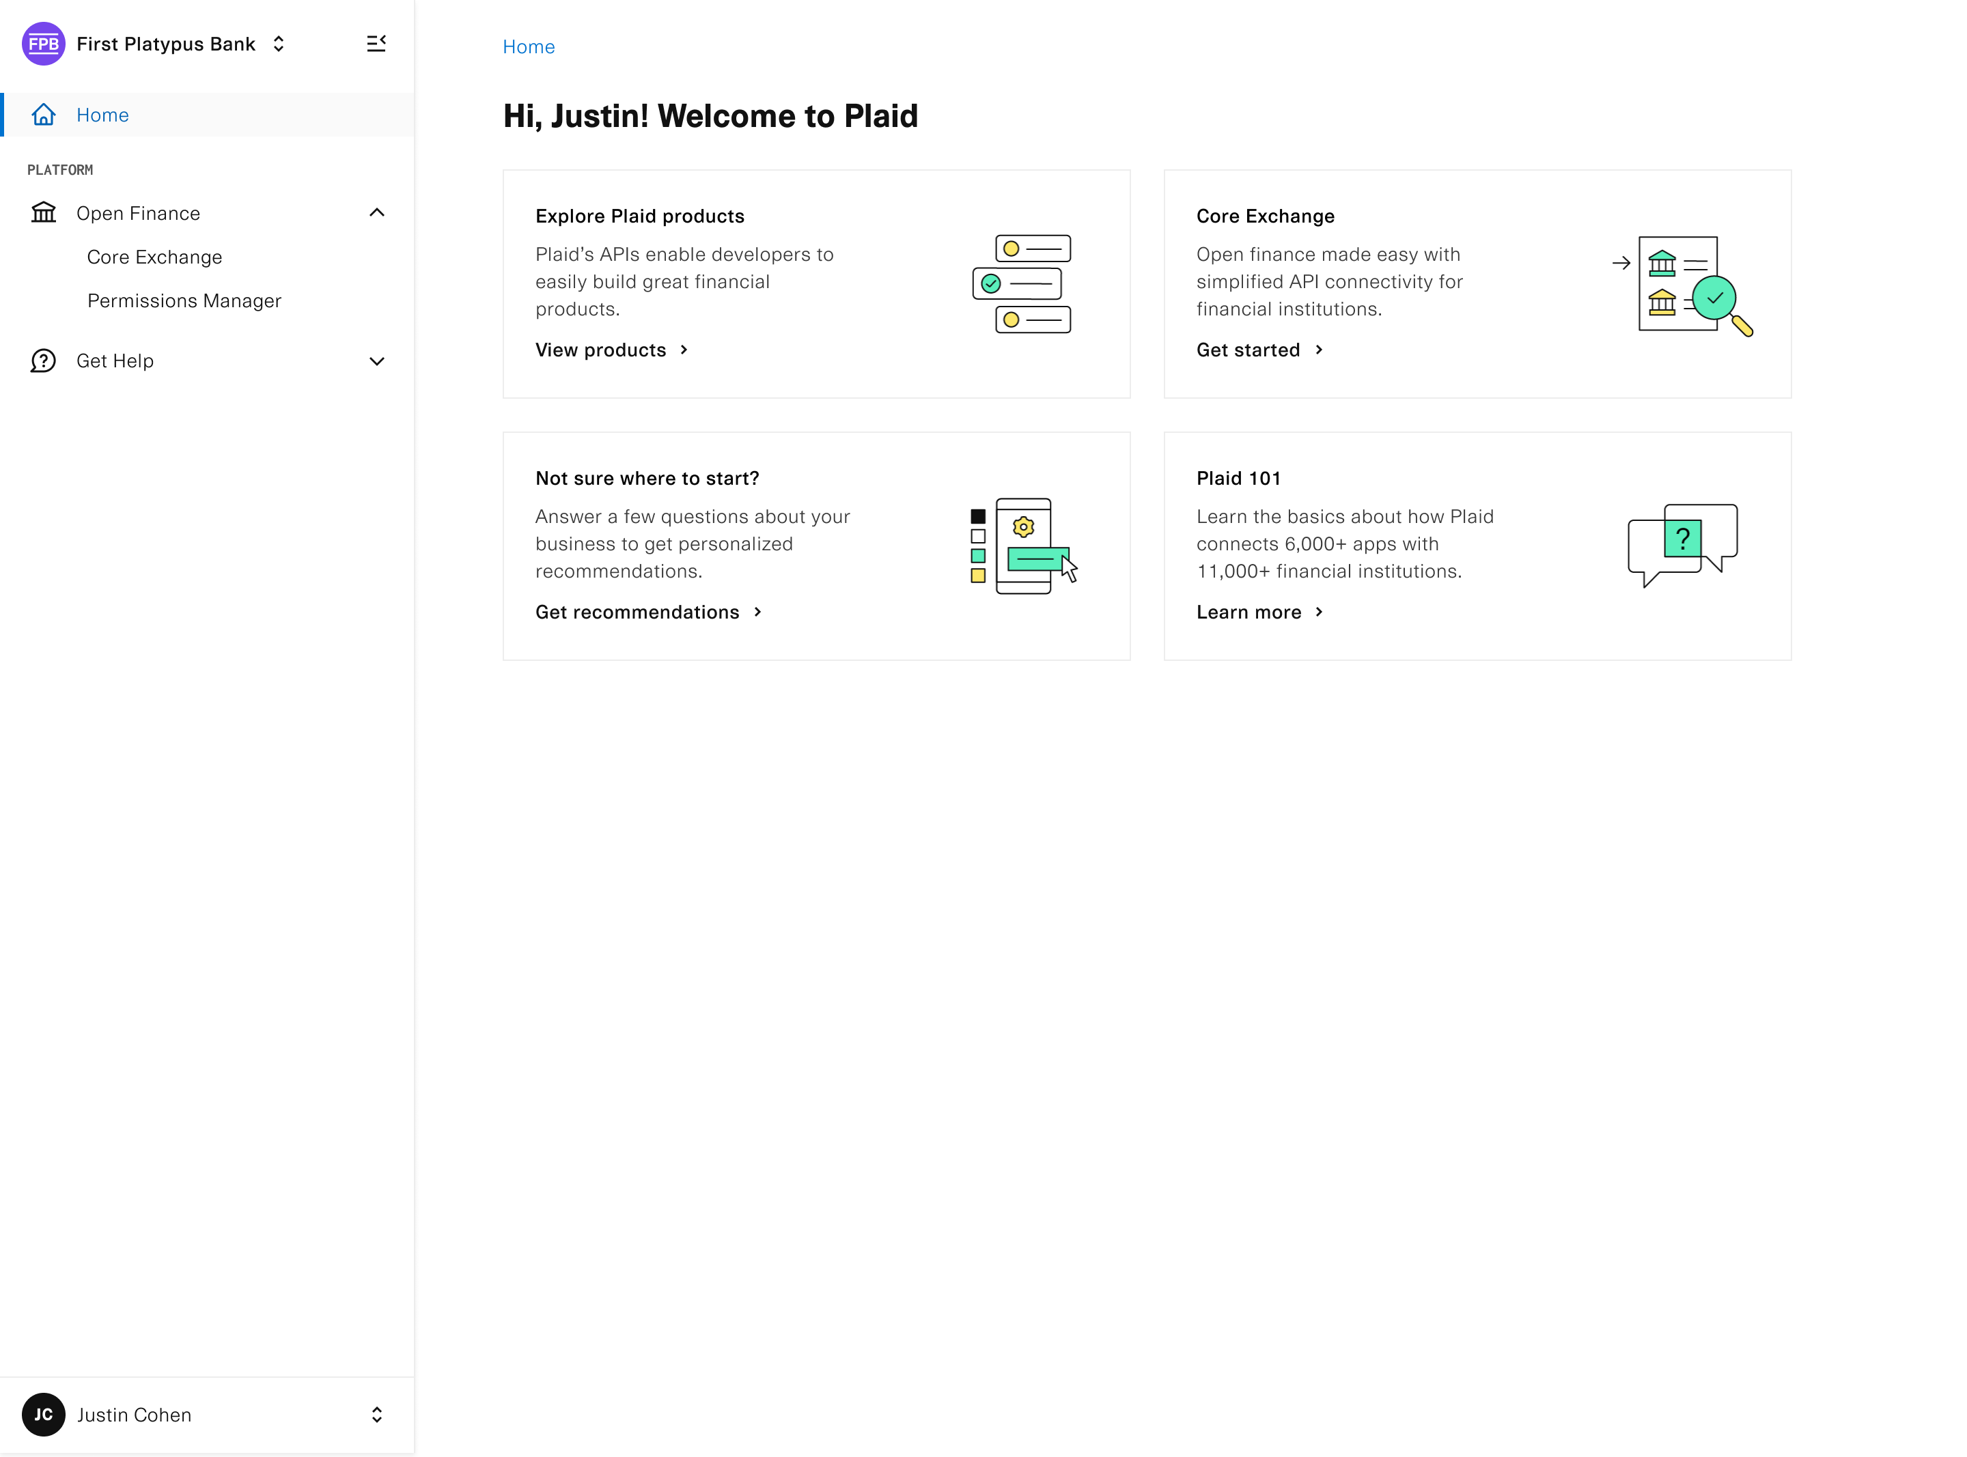
Task: Click the PLATFORM section label
Action: (x=60, y=170)
